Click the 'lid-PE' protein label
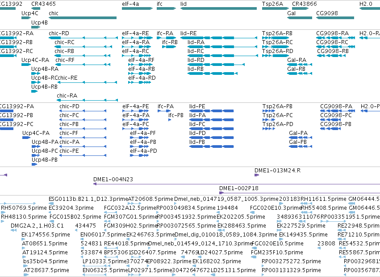The width and height of the screenshot is (380, 277). pyautogui.click(x=197, y=106)
